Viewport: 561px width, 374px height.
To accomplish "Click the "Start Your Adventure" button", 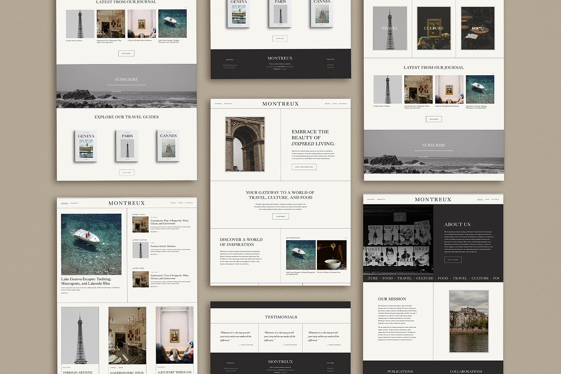I will click(x=304, y=167).
